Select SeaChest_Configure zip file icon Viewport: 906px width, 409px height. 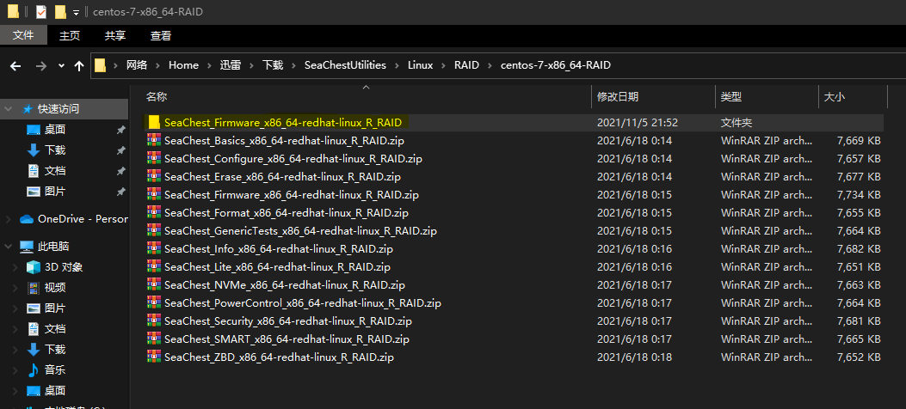point(154,158)
